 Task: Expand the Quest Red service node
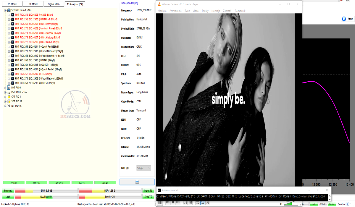[x=9, y=47]
